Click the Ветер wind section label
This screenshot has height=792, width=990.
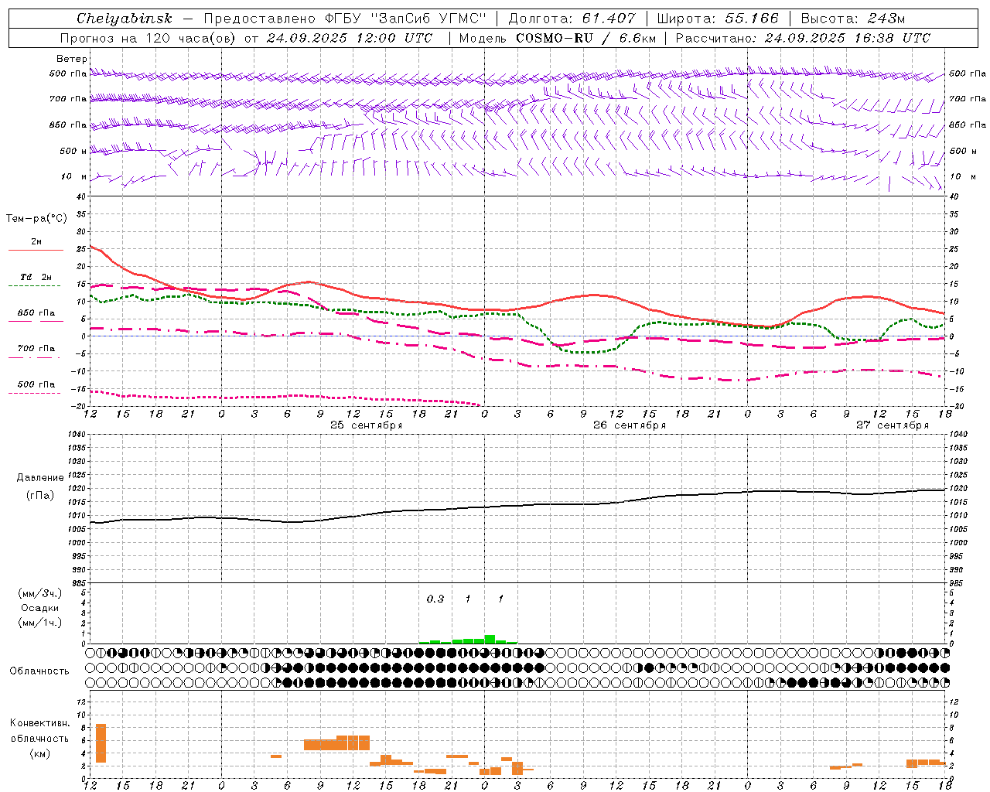point(71,59)
